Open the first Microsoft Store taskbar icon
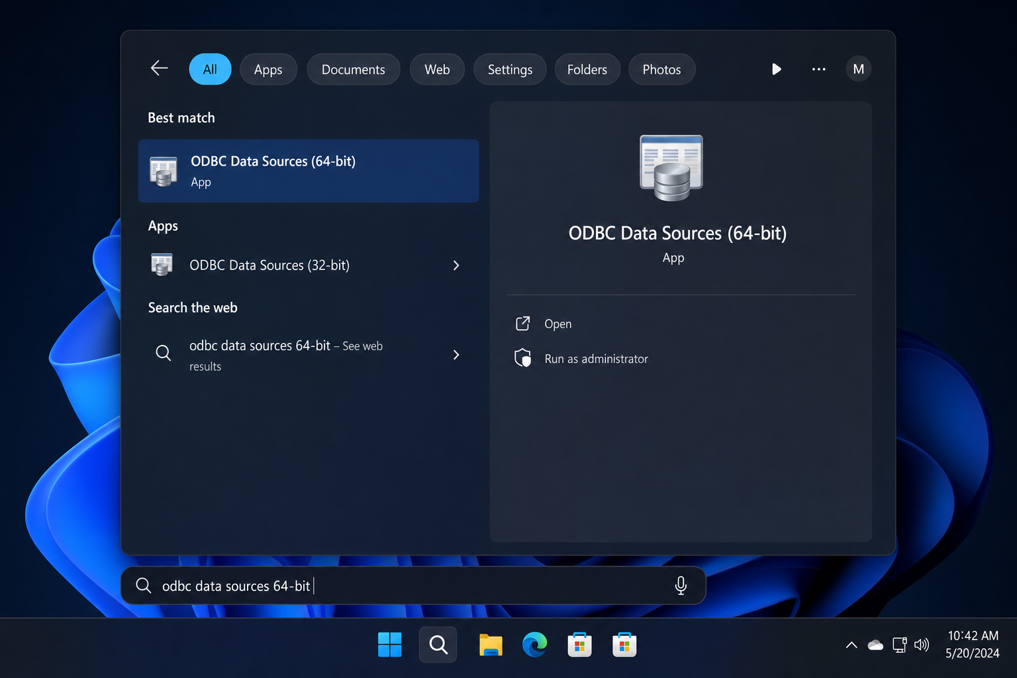This screenshot has width=1017, height=678. coord(579,645)
